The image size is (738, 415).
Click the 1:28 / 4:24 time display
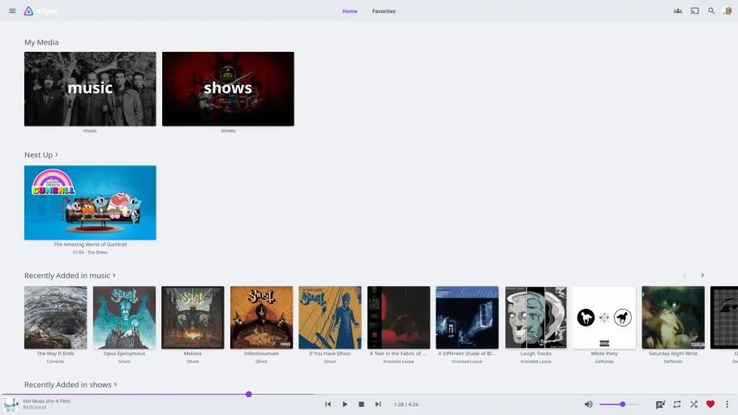406,404
